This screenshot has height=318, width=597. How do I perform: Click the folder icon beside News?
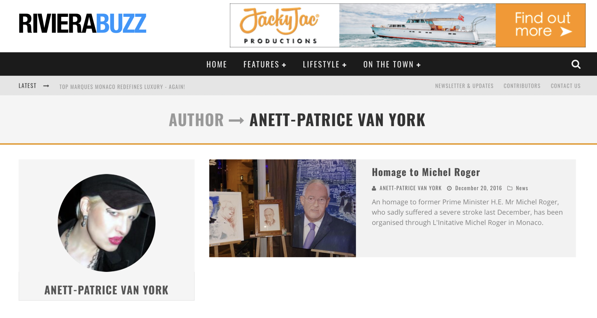[510, 188]
